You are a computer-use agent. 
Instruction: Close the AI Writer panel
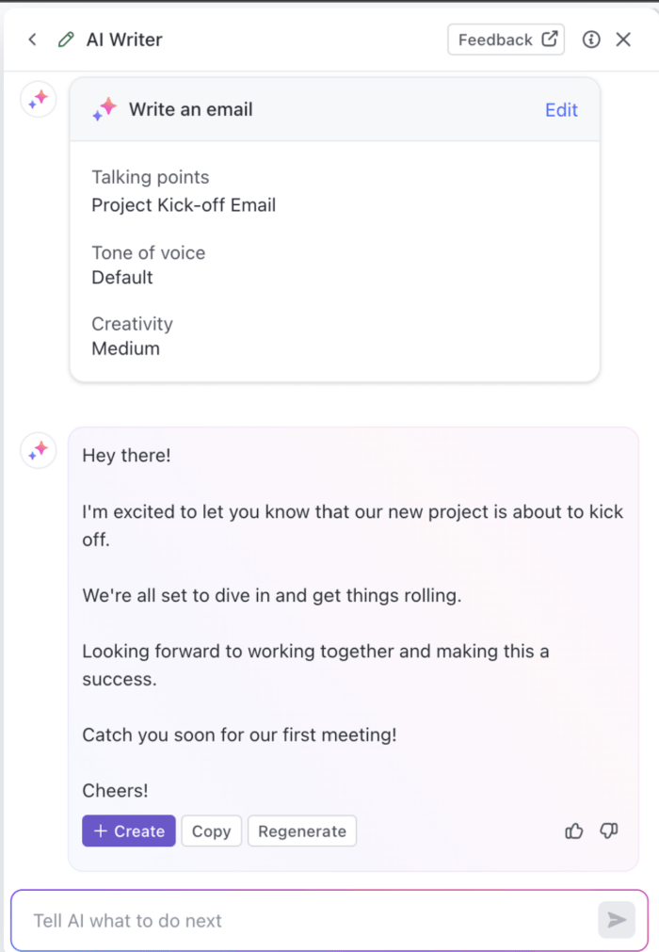point(624,40)
